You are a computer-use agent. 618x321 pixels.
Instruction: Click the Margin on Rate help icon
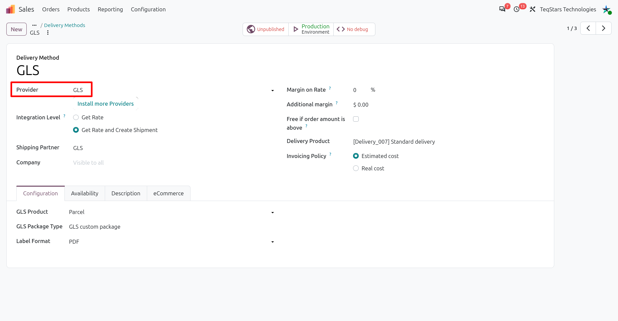point(330,88)
